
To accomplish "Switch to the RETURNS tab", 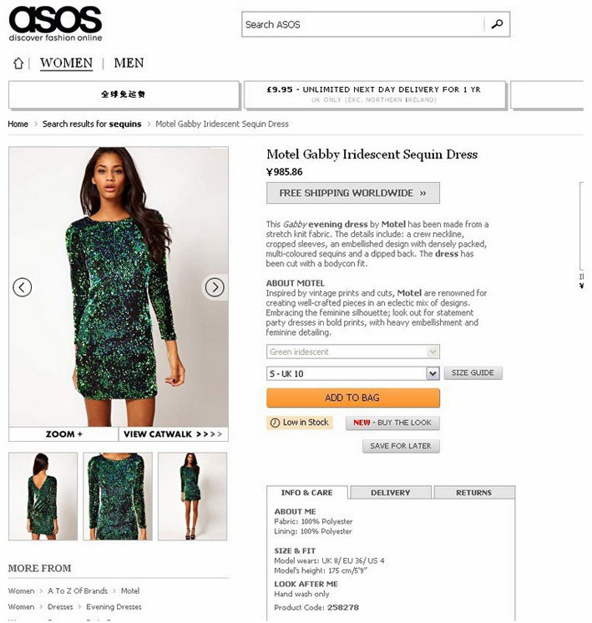I will (x=474, y=492).
